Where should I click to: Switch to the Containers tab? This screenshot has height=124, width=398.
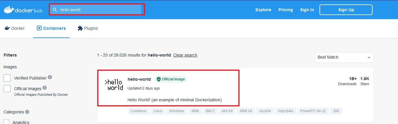point(51,28)
